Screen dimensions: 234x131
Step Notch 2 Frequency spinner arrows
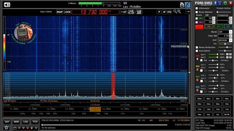231,22
